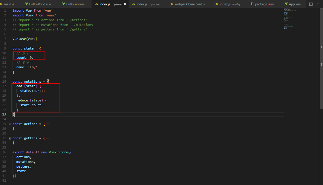Expand the folded getters block
Image resolution: width=323 pixels, height=185 pixels.
(x=10, y=138)
